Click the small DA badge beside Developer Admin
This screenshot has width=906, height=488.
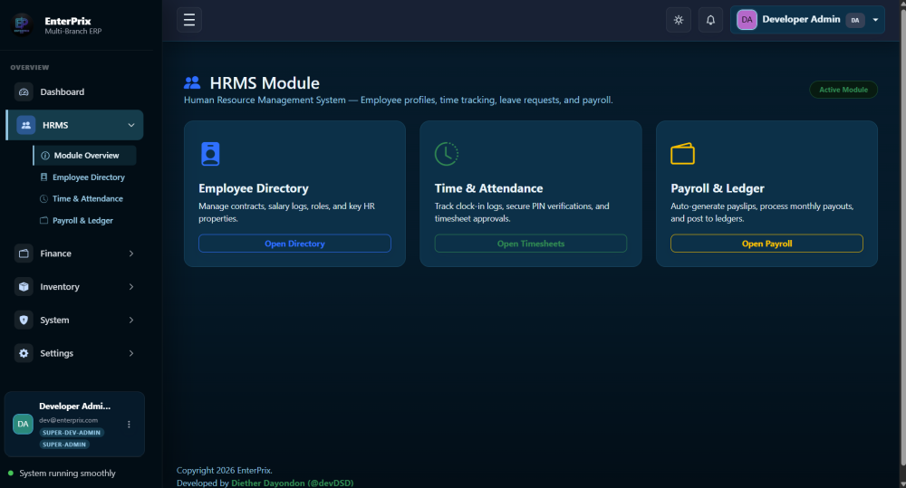[x=855, y=20]
